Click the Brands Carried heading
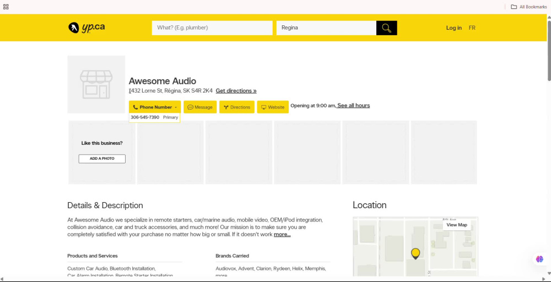This screenshot has height=282, width=551. (x=233, y=256)
